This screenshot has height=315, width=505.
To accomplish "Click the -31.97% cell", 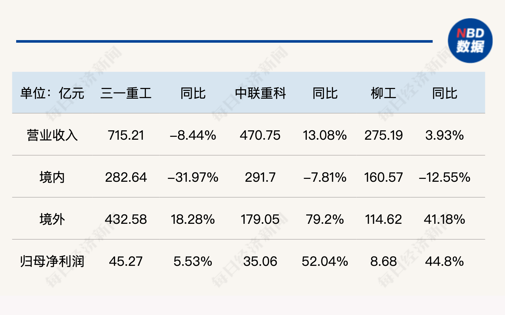I will pyautogui.click(x=193, y=177).
